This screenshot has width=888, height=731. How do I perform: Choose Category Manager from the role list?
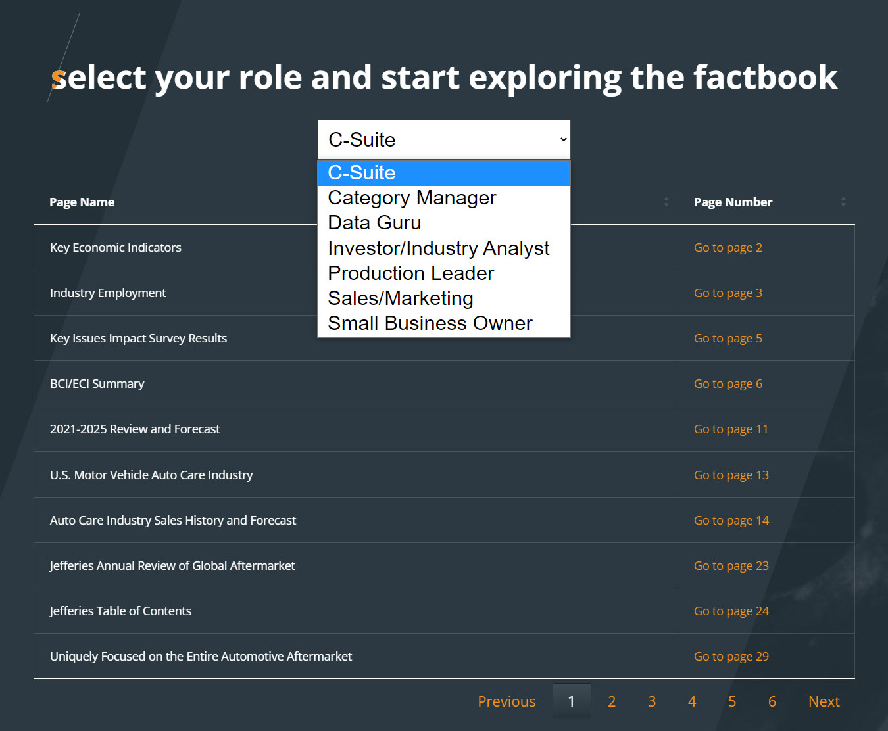444,198
